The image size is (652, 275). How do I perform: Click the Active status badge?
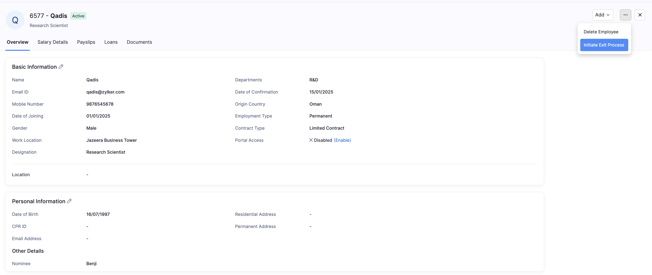[78, 16]
